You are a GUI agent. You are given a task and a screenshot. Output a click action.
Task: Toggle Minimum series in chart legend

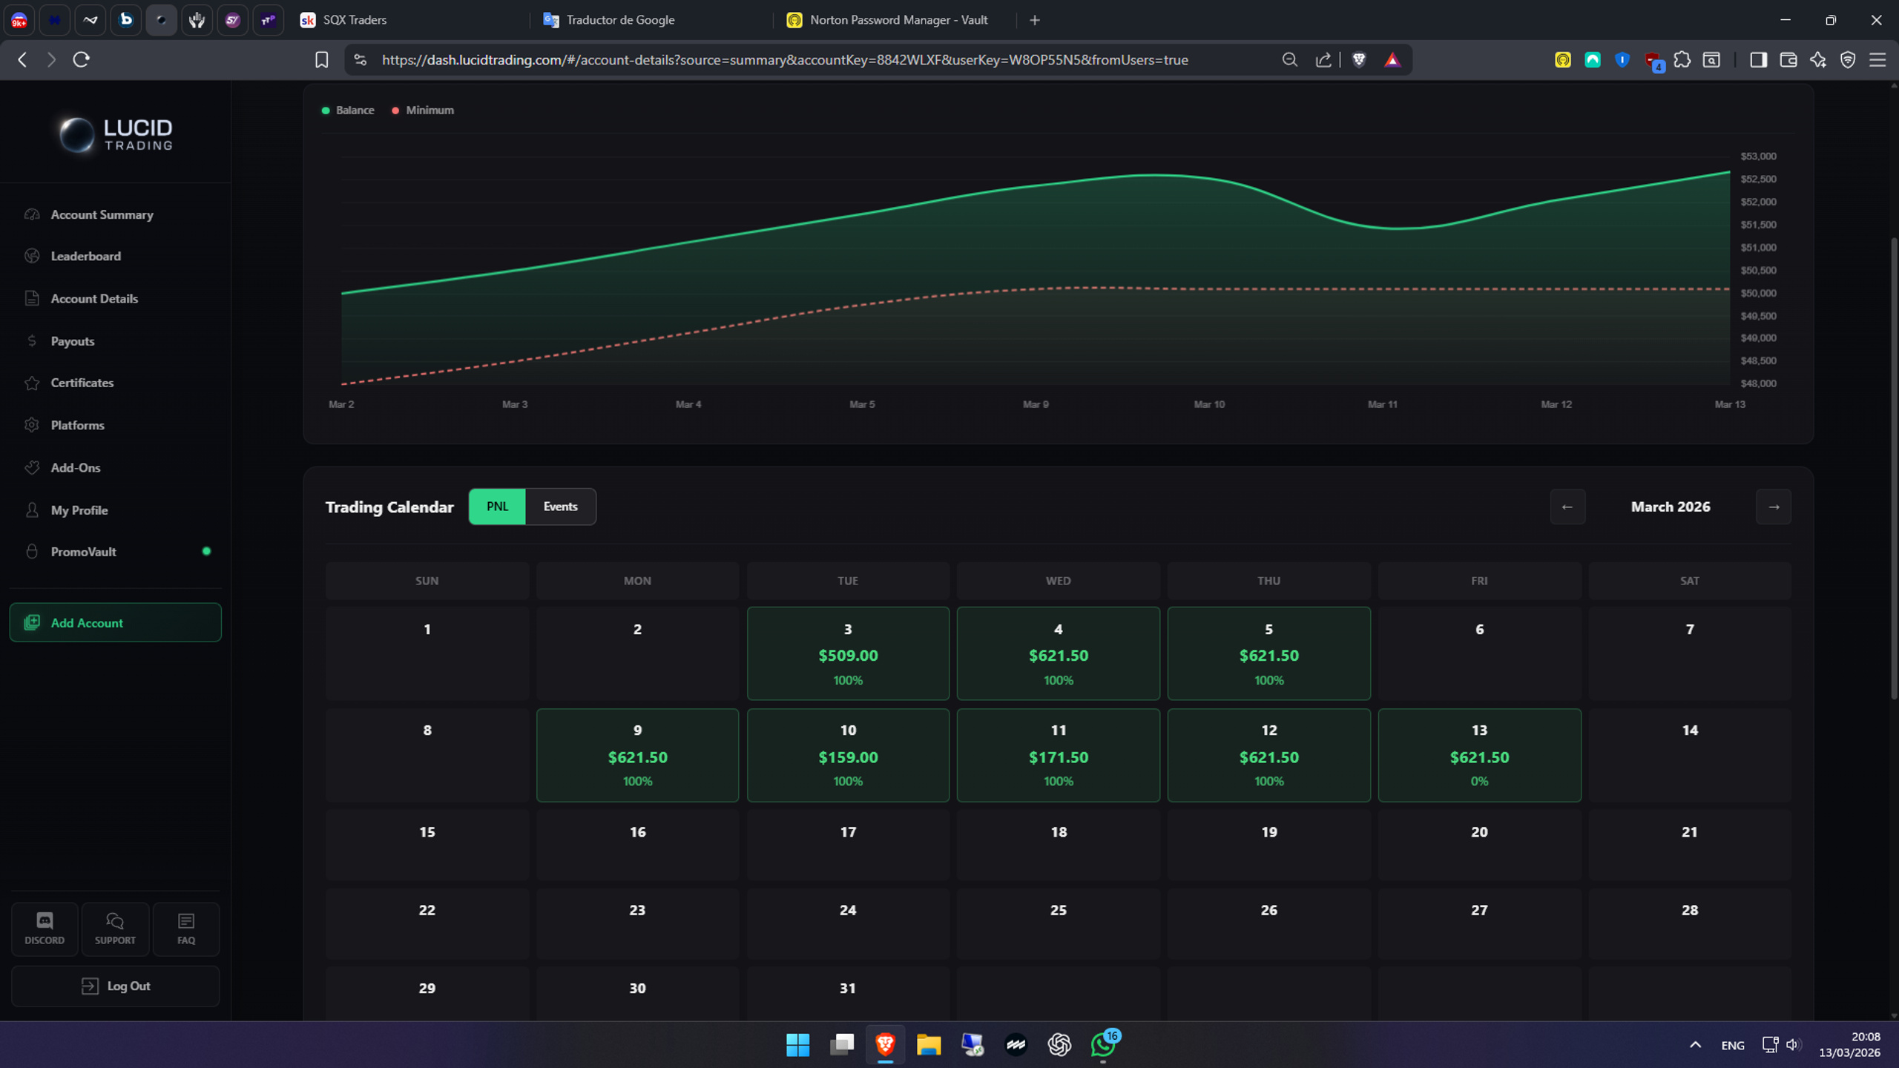pos(423,110)
